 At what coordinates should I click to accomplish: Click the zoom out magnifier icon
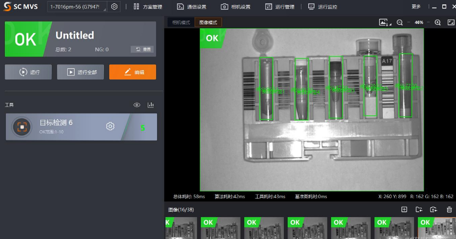[x=400, y=22]
